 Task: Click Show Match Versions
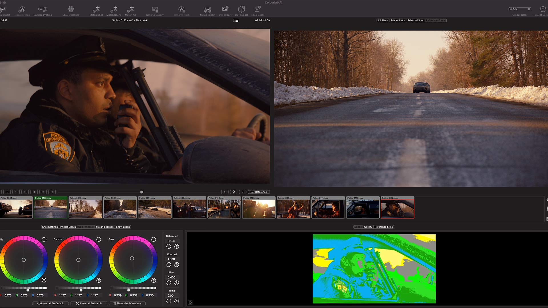pyautogui.click(x=127, y=303)
